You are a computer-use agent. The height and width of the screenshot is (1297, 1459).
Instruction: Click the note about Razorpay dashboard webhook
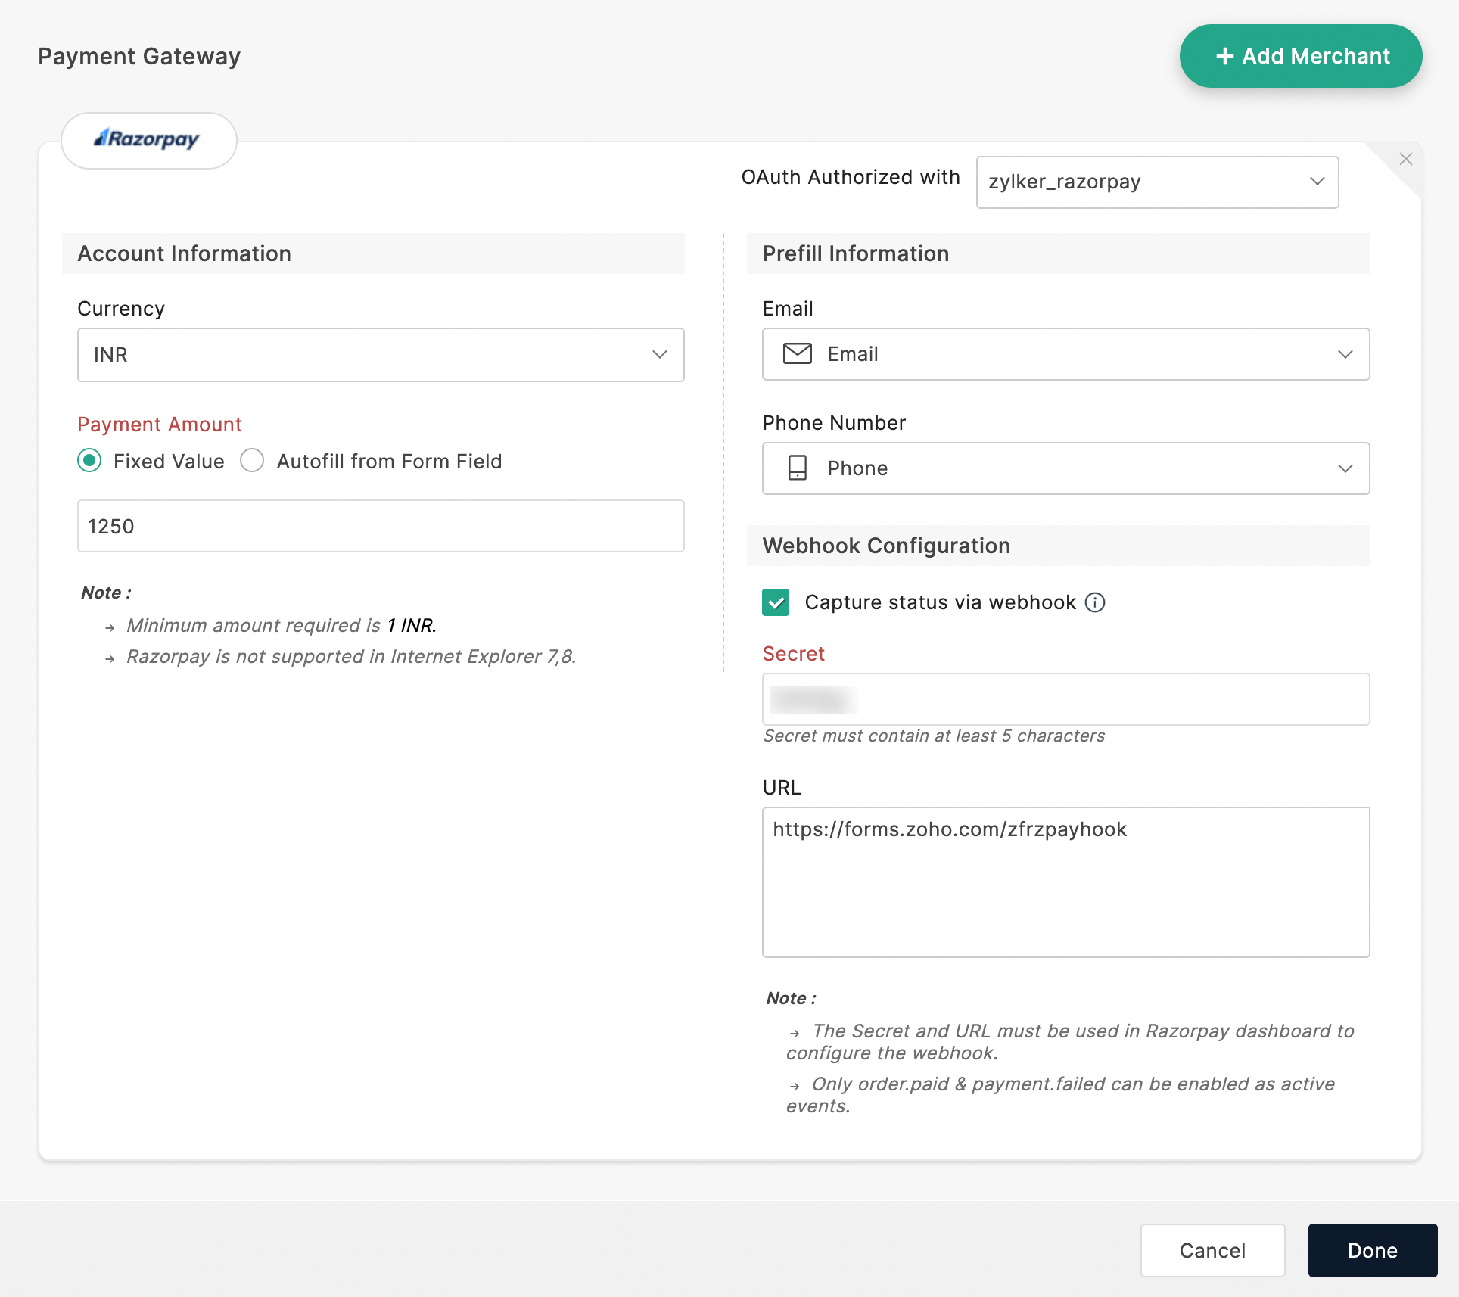1069,1041
